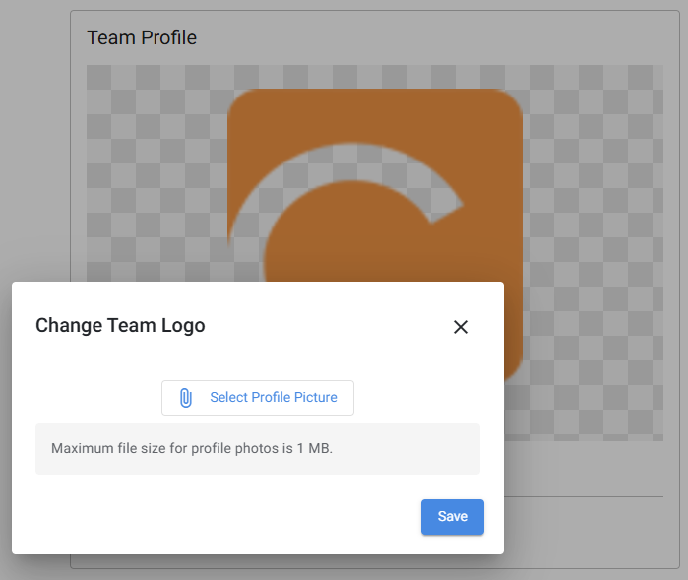The image size is (688, 580).
Task: Click checkered transparent area left of logo
Action: (156, 175)
